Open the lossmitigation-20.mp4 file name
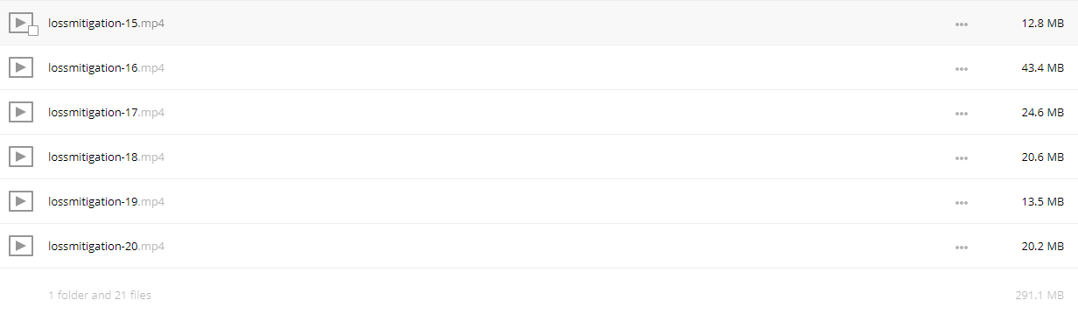Image resolution: width=1078 pixels, height=328 pixels. coord(107,247)
